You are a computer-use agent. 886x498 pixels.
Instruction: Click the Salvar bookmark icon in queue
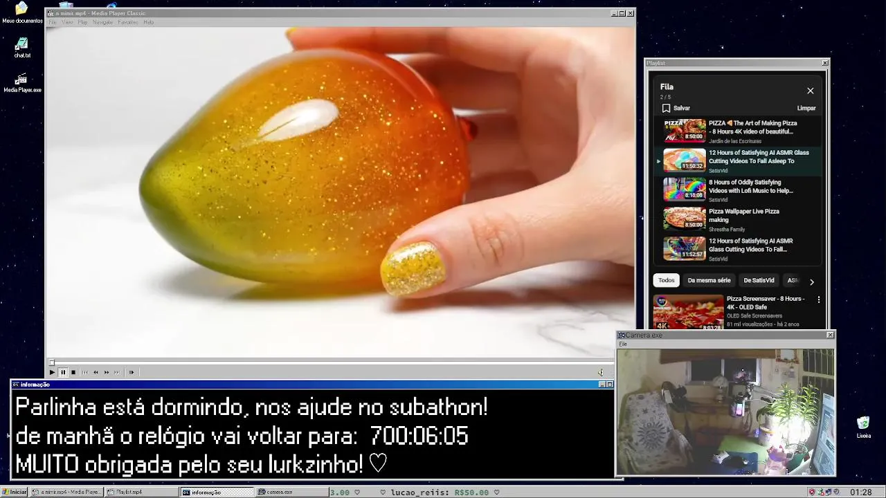pos(666,108)
